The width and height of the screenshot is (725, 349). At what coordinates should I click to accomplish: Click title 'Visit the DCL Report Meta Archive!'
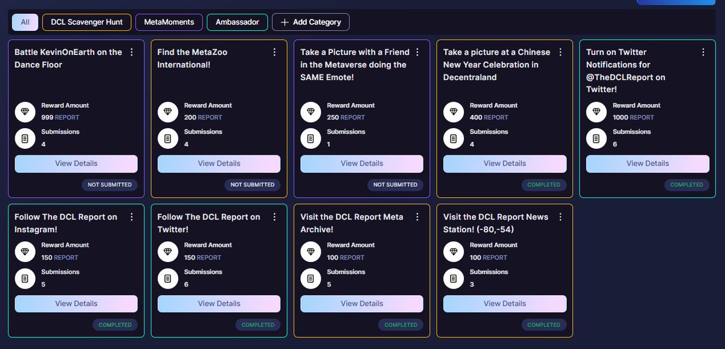[352, 223]
